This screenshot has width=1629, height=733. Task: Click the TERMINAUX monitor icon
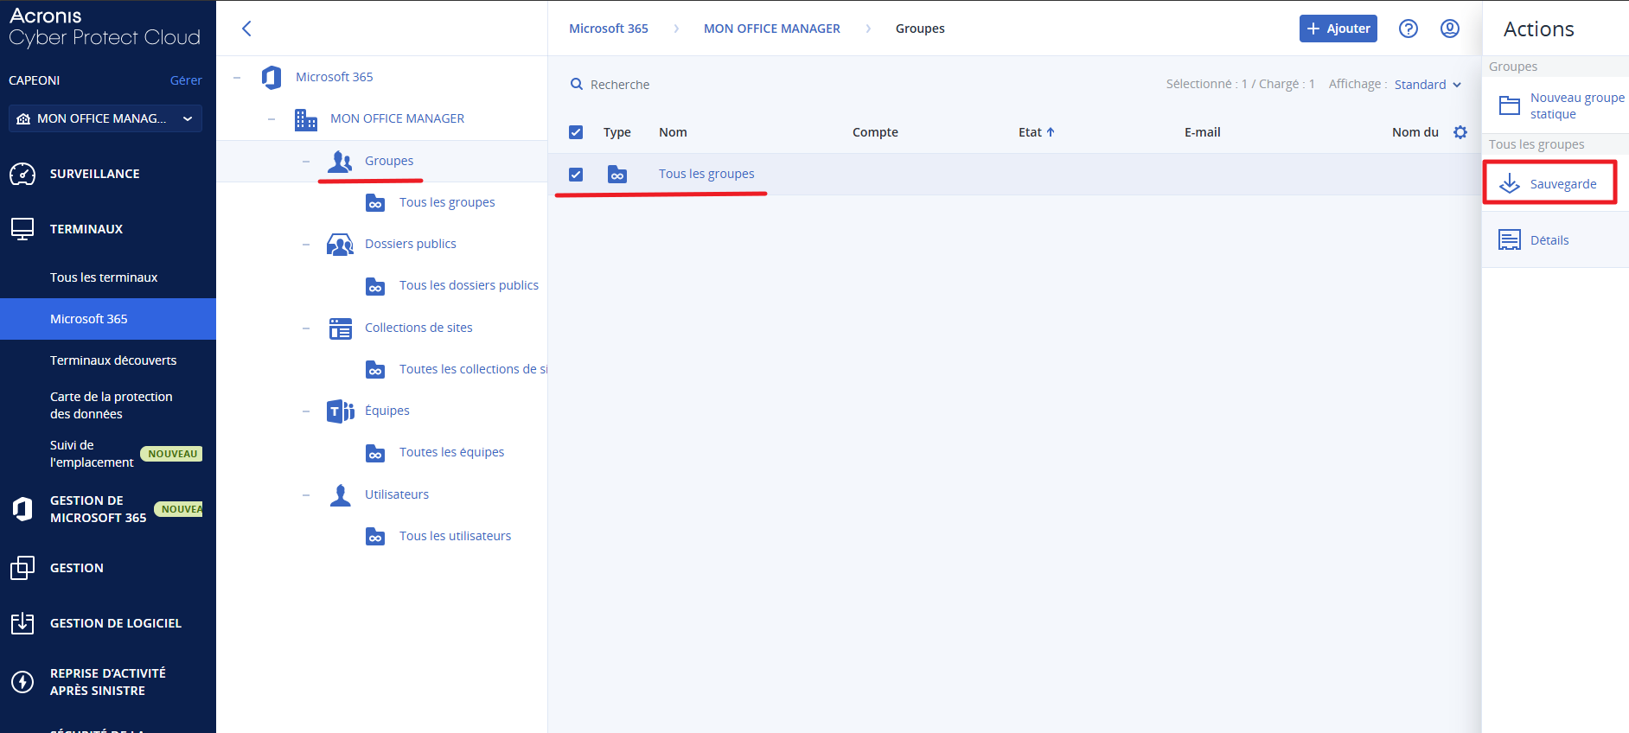coord(22,229)
